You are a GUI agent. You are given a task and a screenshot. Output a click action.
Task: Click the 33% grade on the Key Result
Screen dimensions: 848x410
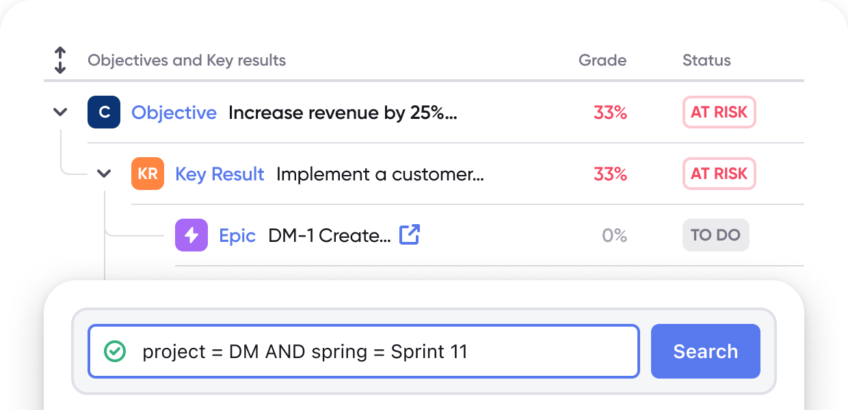click(610, 174)
